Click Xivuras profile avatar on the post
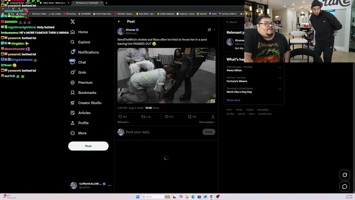Screen dimensions: 355x200 pyautogui.click(x=121, y=31)
